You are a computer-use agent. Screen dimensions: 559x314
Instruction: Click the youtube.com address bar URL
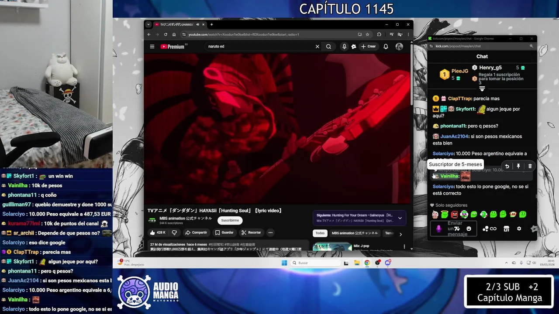coord(244,34)
